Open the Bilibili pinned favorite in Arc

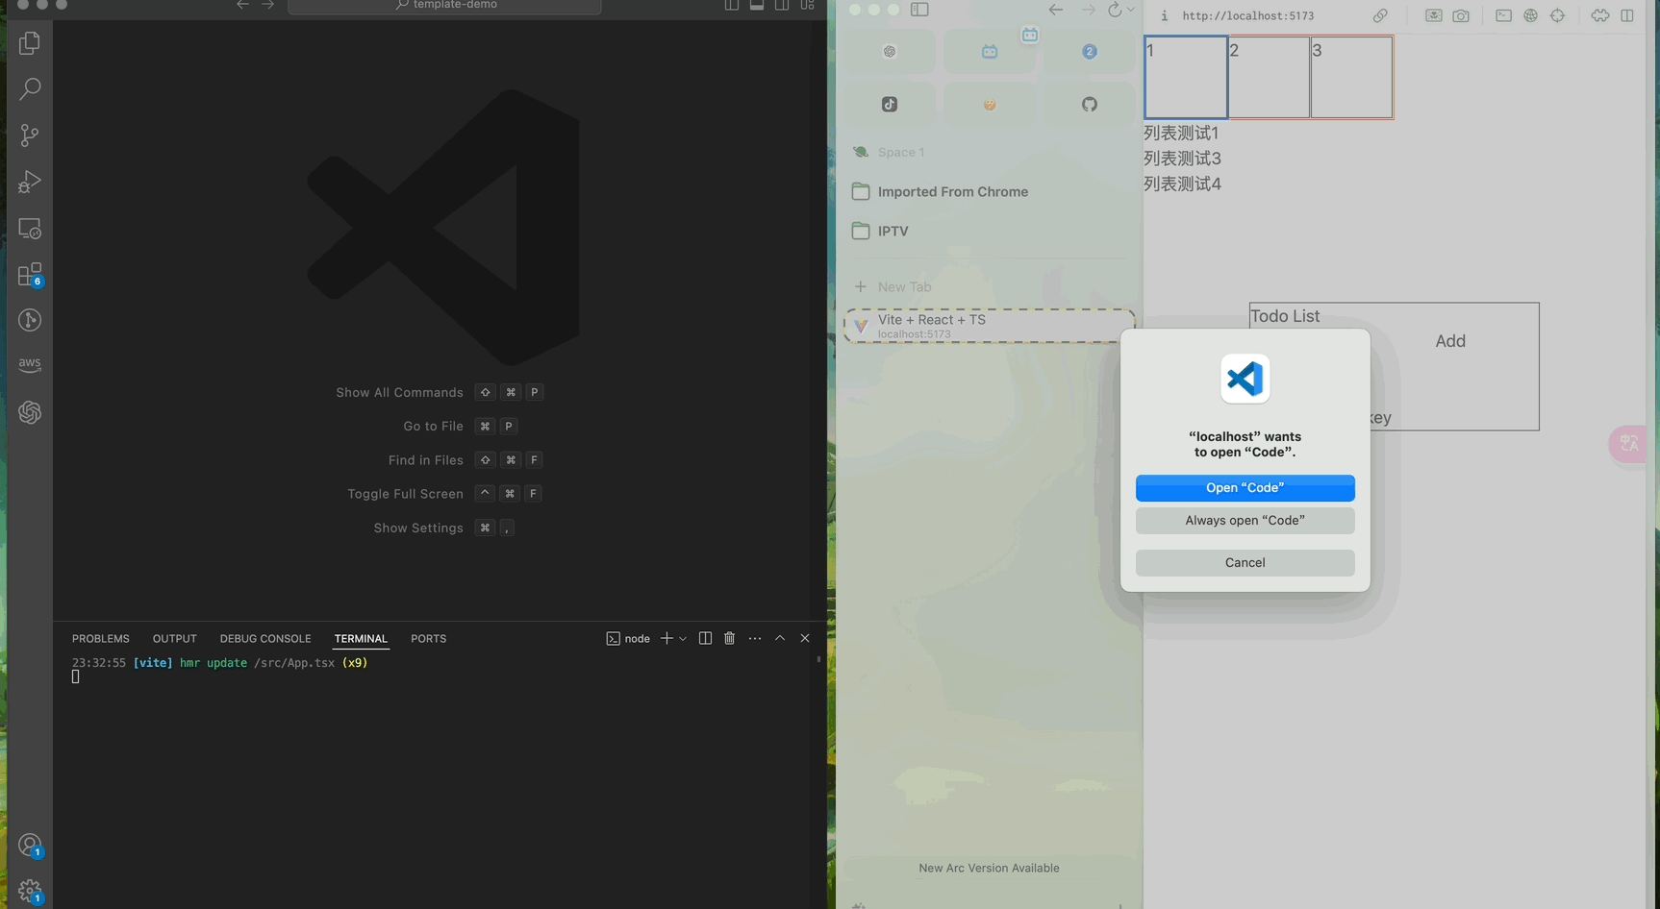coord(990,52)
